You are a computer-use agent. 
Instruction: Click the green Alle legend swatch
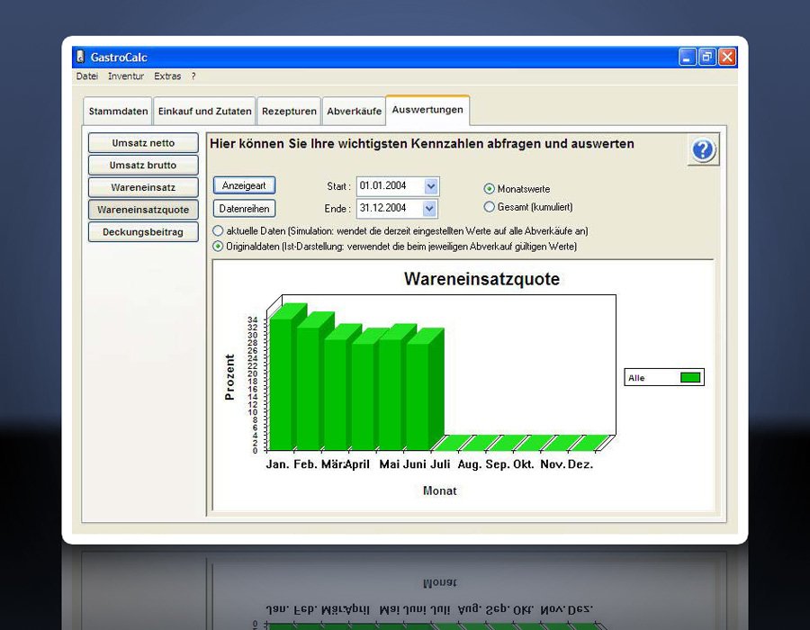point(690,377)
